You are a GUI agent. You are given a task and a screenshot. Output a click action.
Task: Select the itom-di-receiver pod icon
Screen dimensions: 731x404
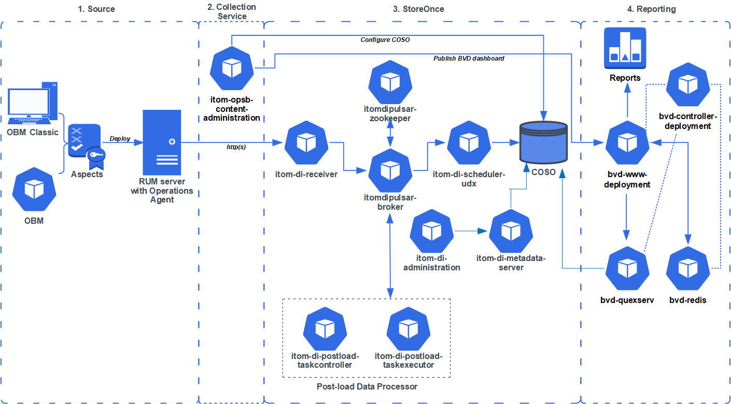tap(306, 143)
